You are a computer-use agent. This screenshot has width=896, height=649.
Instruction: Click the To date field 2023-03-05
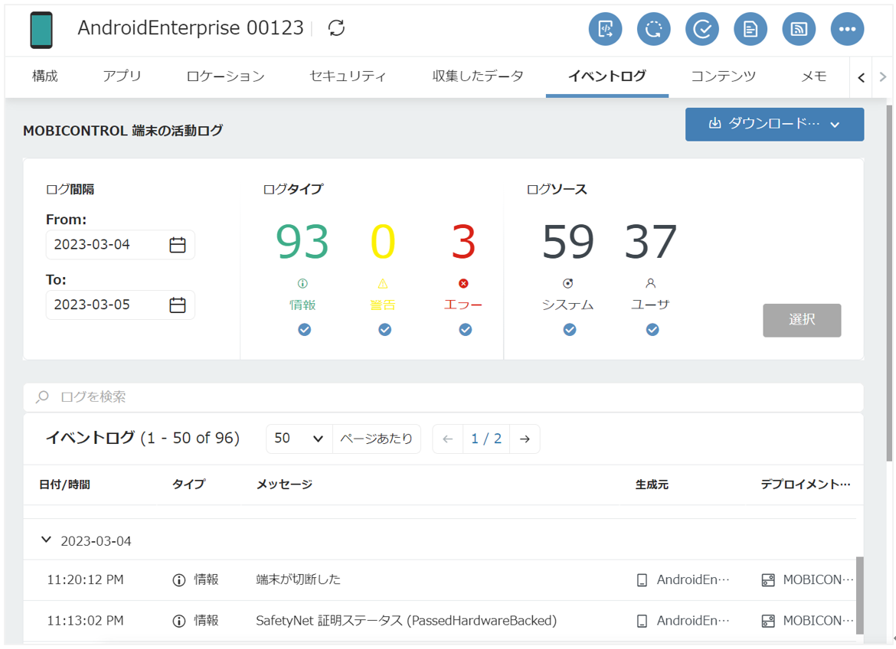[120, 305]
